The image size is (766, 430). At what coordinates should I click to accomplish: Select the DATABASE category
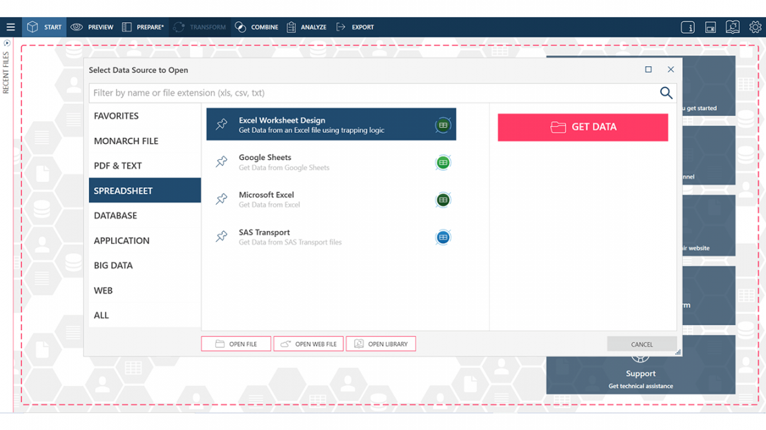point(115,215)
